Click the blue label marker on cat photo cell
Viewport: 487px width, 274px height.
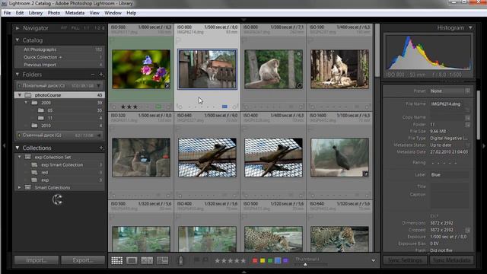[224, 107]
